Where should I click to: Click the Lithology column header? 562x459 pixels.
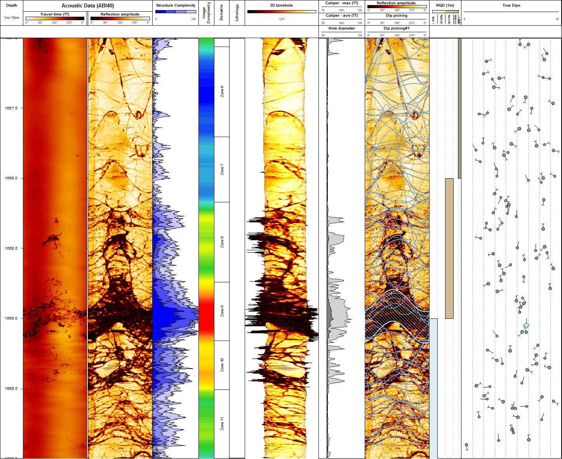(237, 13)
